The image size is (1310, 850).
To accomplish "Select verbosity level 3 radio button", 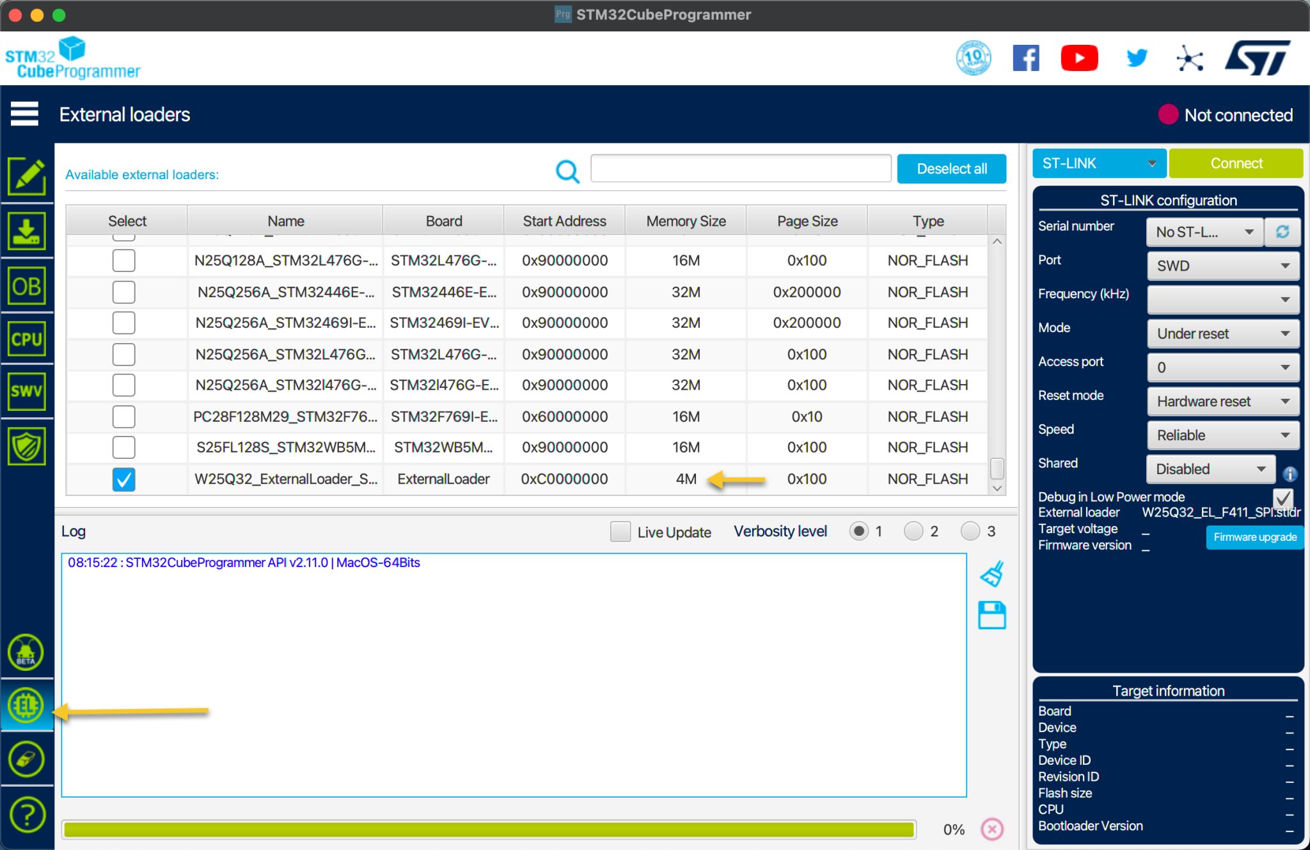I will [970, 531].
